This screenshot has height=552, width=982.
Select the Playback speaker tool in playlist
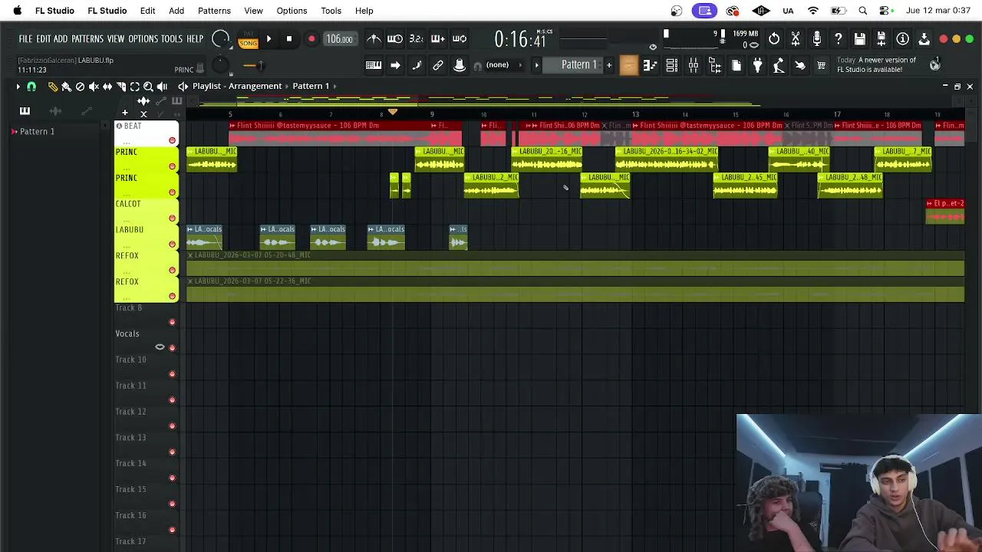tap(163, 87)
